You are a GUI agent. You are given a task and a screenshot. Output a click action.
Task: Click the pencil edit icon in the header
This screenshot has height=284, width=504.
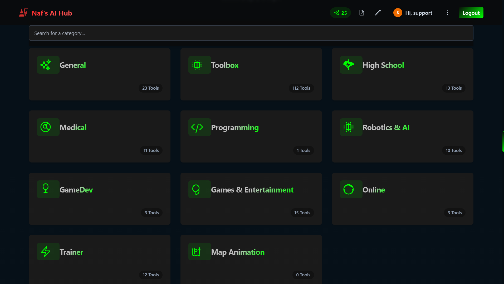point(378,12)
